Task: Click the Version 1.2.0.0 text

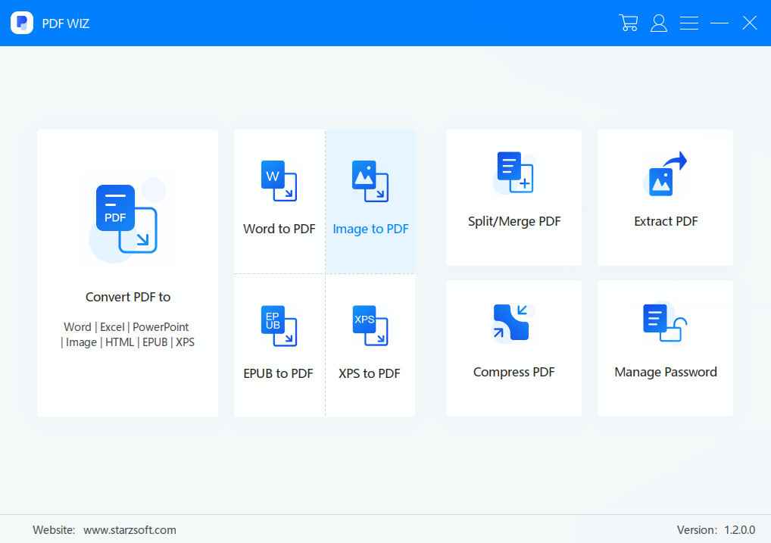Action: click(716, 529)
